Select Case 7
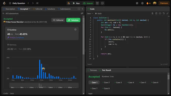The width and height of the screenshot is (171, 96). [x=94, y=88]
